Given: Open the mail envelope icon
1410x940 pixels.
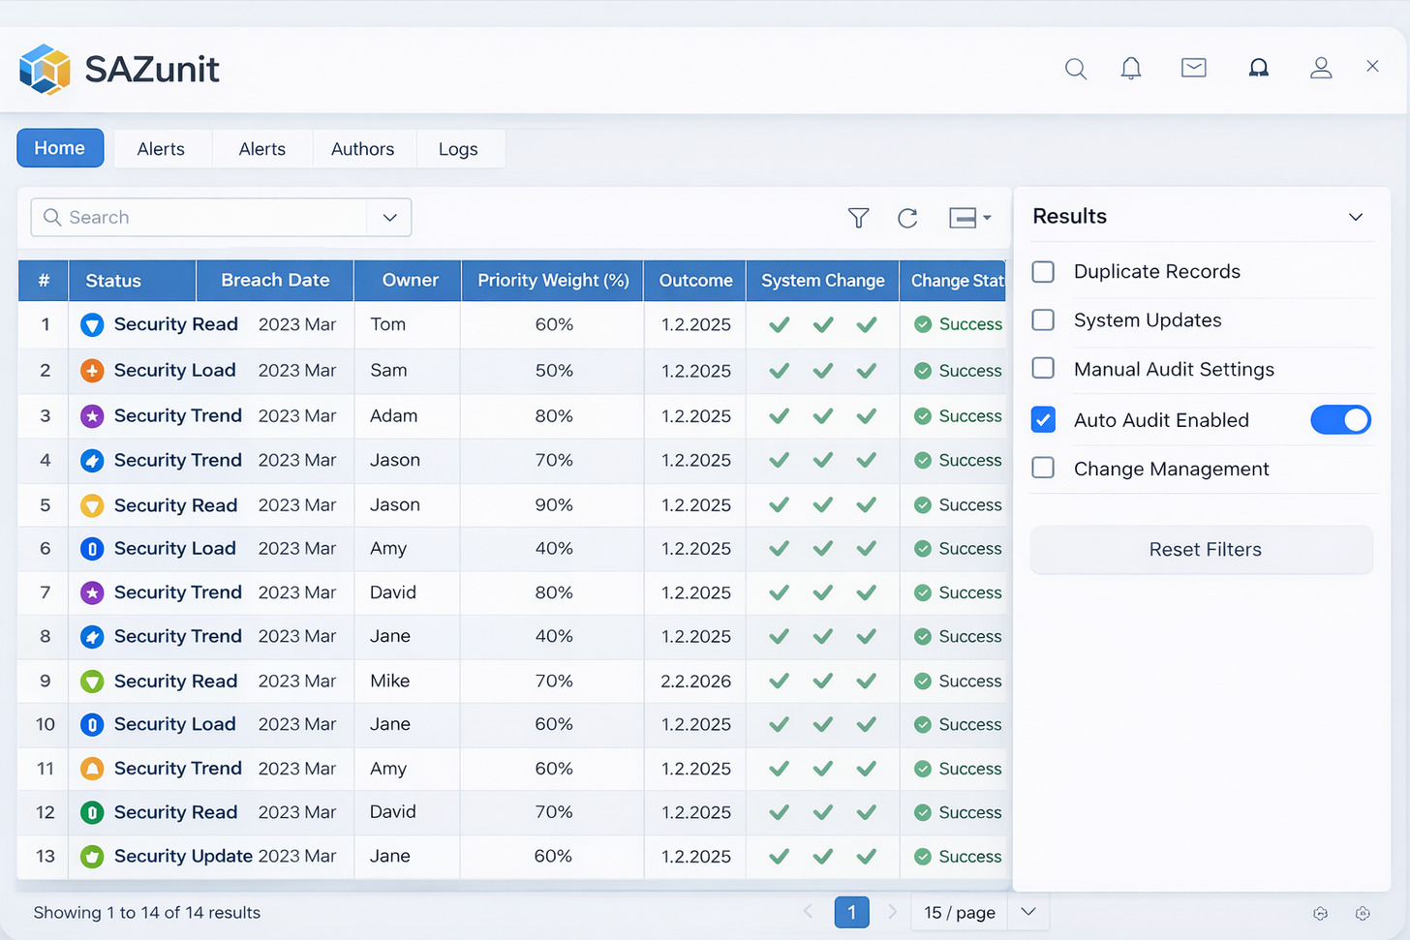Looking at the screenshot, I should point(1193,68).
